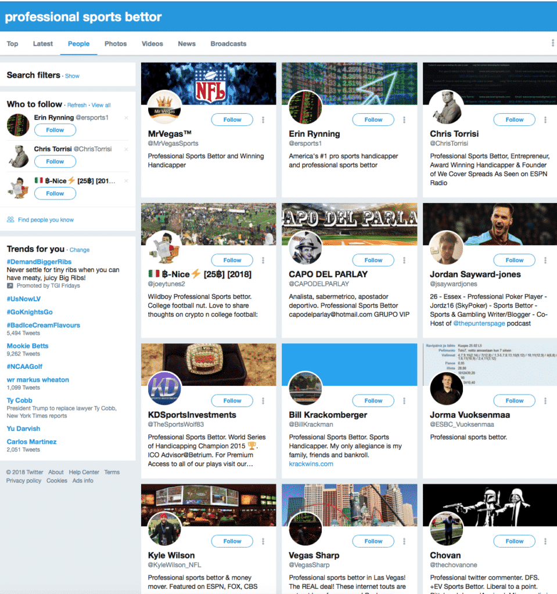Screen dimensions: 557x594
Task: Open CAPO DEL PARLAY avatar image
Action: point(306,248)
